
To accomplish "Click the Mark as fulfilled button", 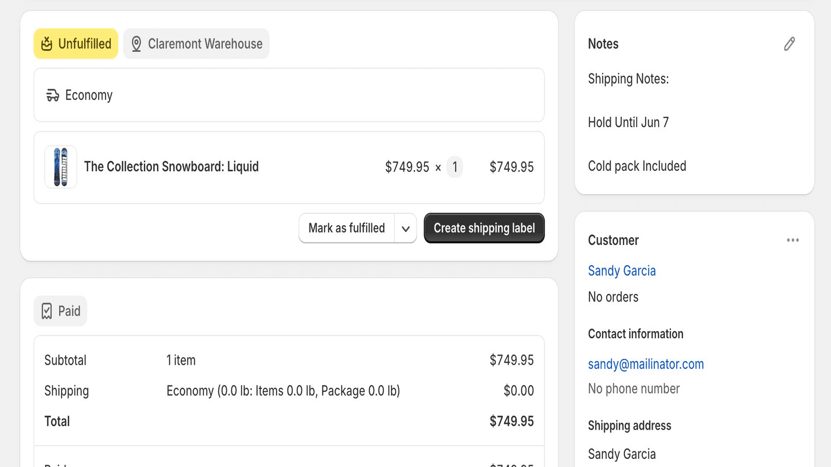I will tap(347, 228).
